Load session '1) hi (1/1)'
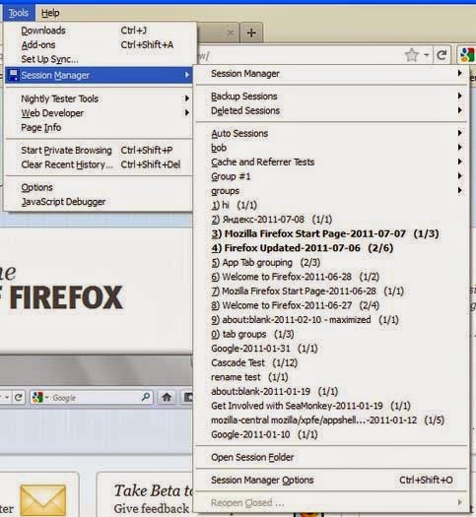Screen dimensions: 476x517 click(x=331, y=206)
